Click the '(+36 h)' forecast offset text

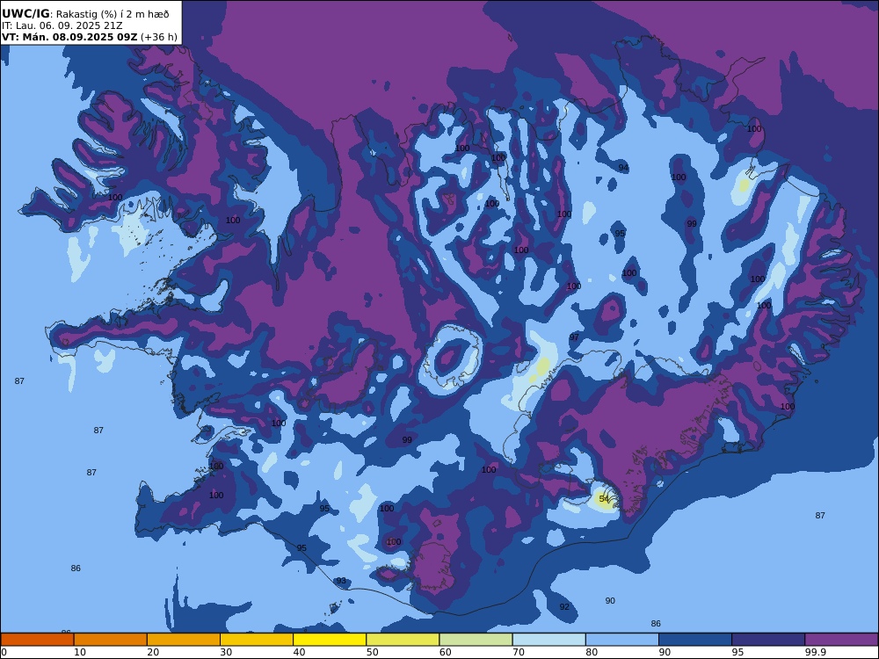158,37
